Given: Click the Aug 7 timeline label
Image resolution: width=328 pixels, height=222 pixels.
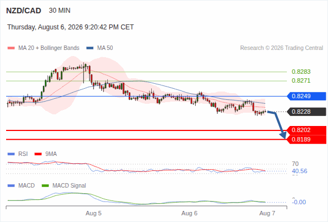Looking at the screenshot, I should click(x=267, y=214).
